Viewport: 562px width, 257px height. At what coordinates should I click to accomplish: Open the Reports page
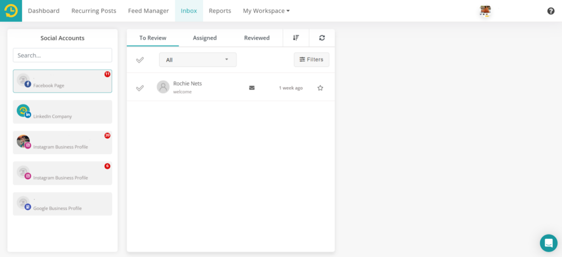220,11
